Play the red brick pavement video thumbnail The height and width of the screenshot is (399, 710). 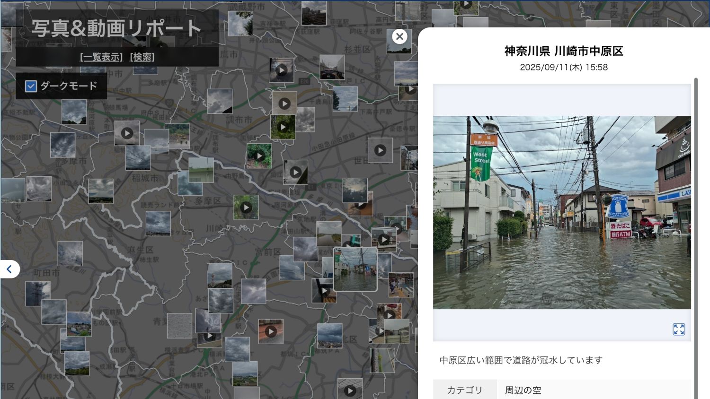[271, 331]
